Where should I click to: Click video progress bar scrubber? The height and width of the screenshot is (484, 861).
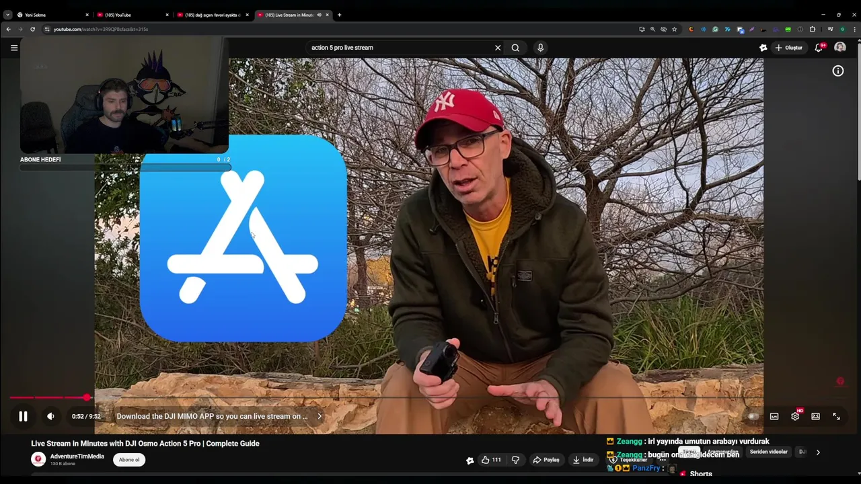[87, 397]
